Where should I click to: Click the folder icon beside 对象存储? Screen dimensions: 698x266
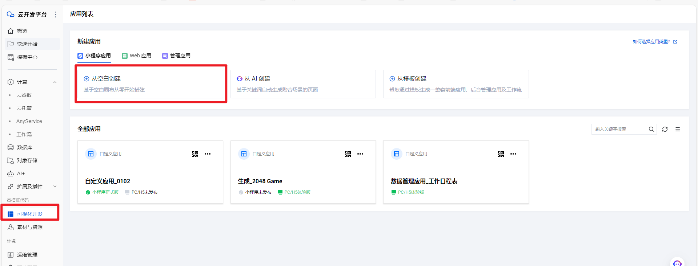11,160
